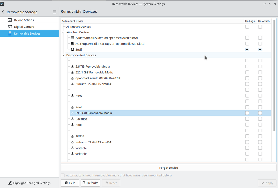Click the USB icon beside EFISYS

[72, 136]
